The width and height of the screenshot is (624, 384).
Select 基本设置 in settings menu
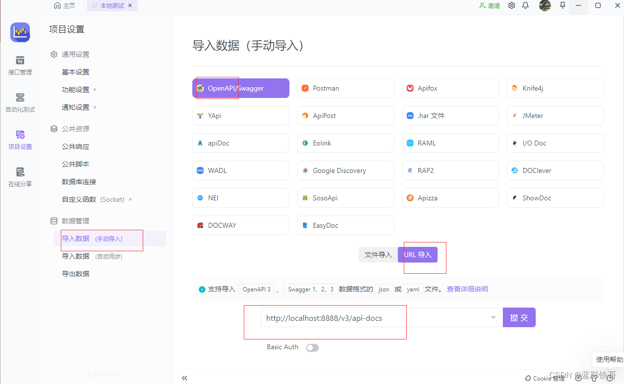pos(76,72)
